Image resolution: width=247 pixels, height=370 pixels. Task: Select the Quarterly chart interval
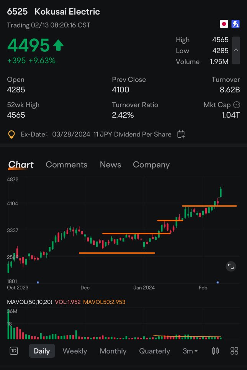(154, 351)
